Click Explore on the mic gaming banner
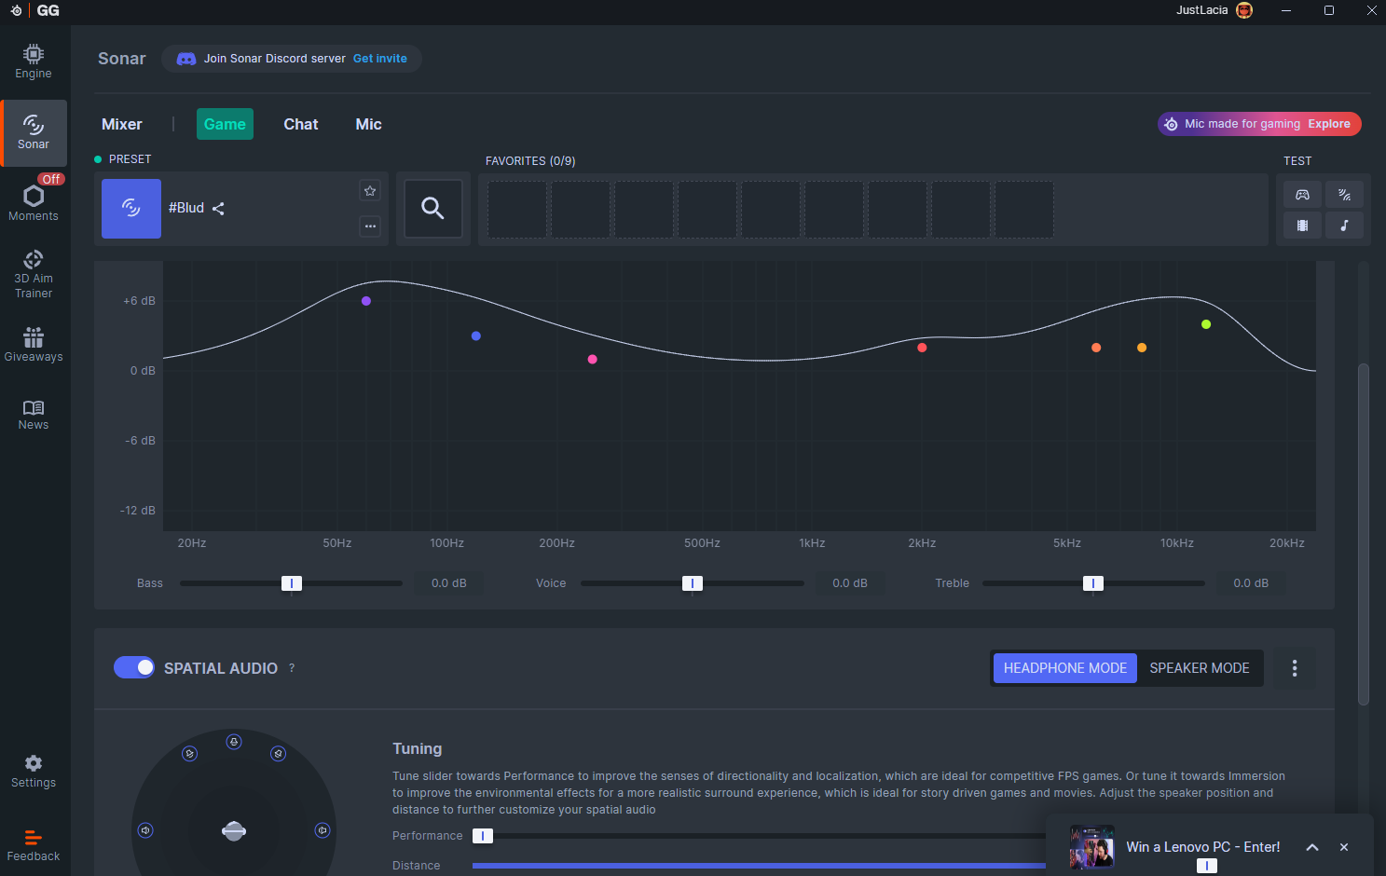Viewport: 1386px width, 876px height. click(1329, 124)
